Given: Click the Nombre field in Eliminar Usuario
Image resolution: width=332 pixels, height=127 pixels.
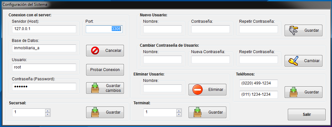Looking at the screenshot, I should point(163,88).
